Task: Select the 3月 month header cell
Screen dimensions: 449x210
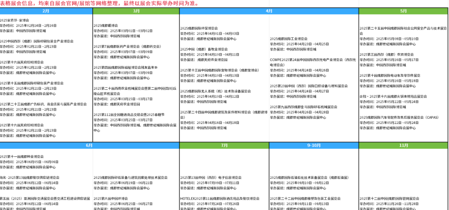Action: 136,11
